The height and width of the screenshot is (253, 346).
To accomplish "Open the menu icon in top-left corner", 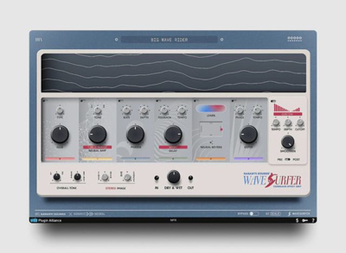I will [38, 40].
